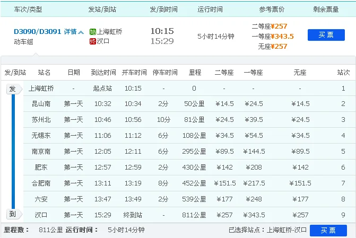This screenshot has width=356, height=238.
Task: Select the 上海虹桥 station row name
Action: [x=41, y=89]
